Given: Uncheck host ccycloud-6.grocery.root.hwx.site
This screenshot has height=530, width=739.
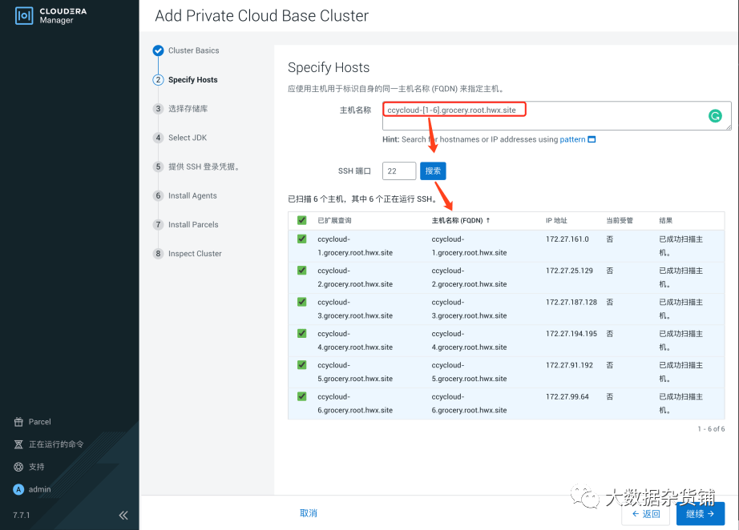Looking at the screenshot, I should pyautogui.click(x=302, y=397).
